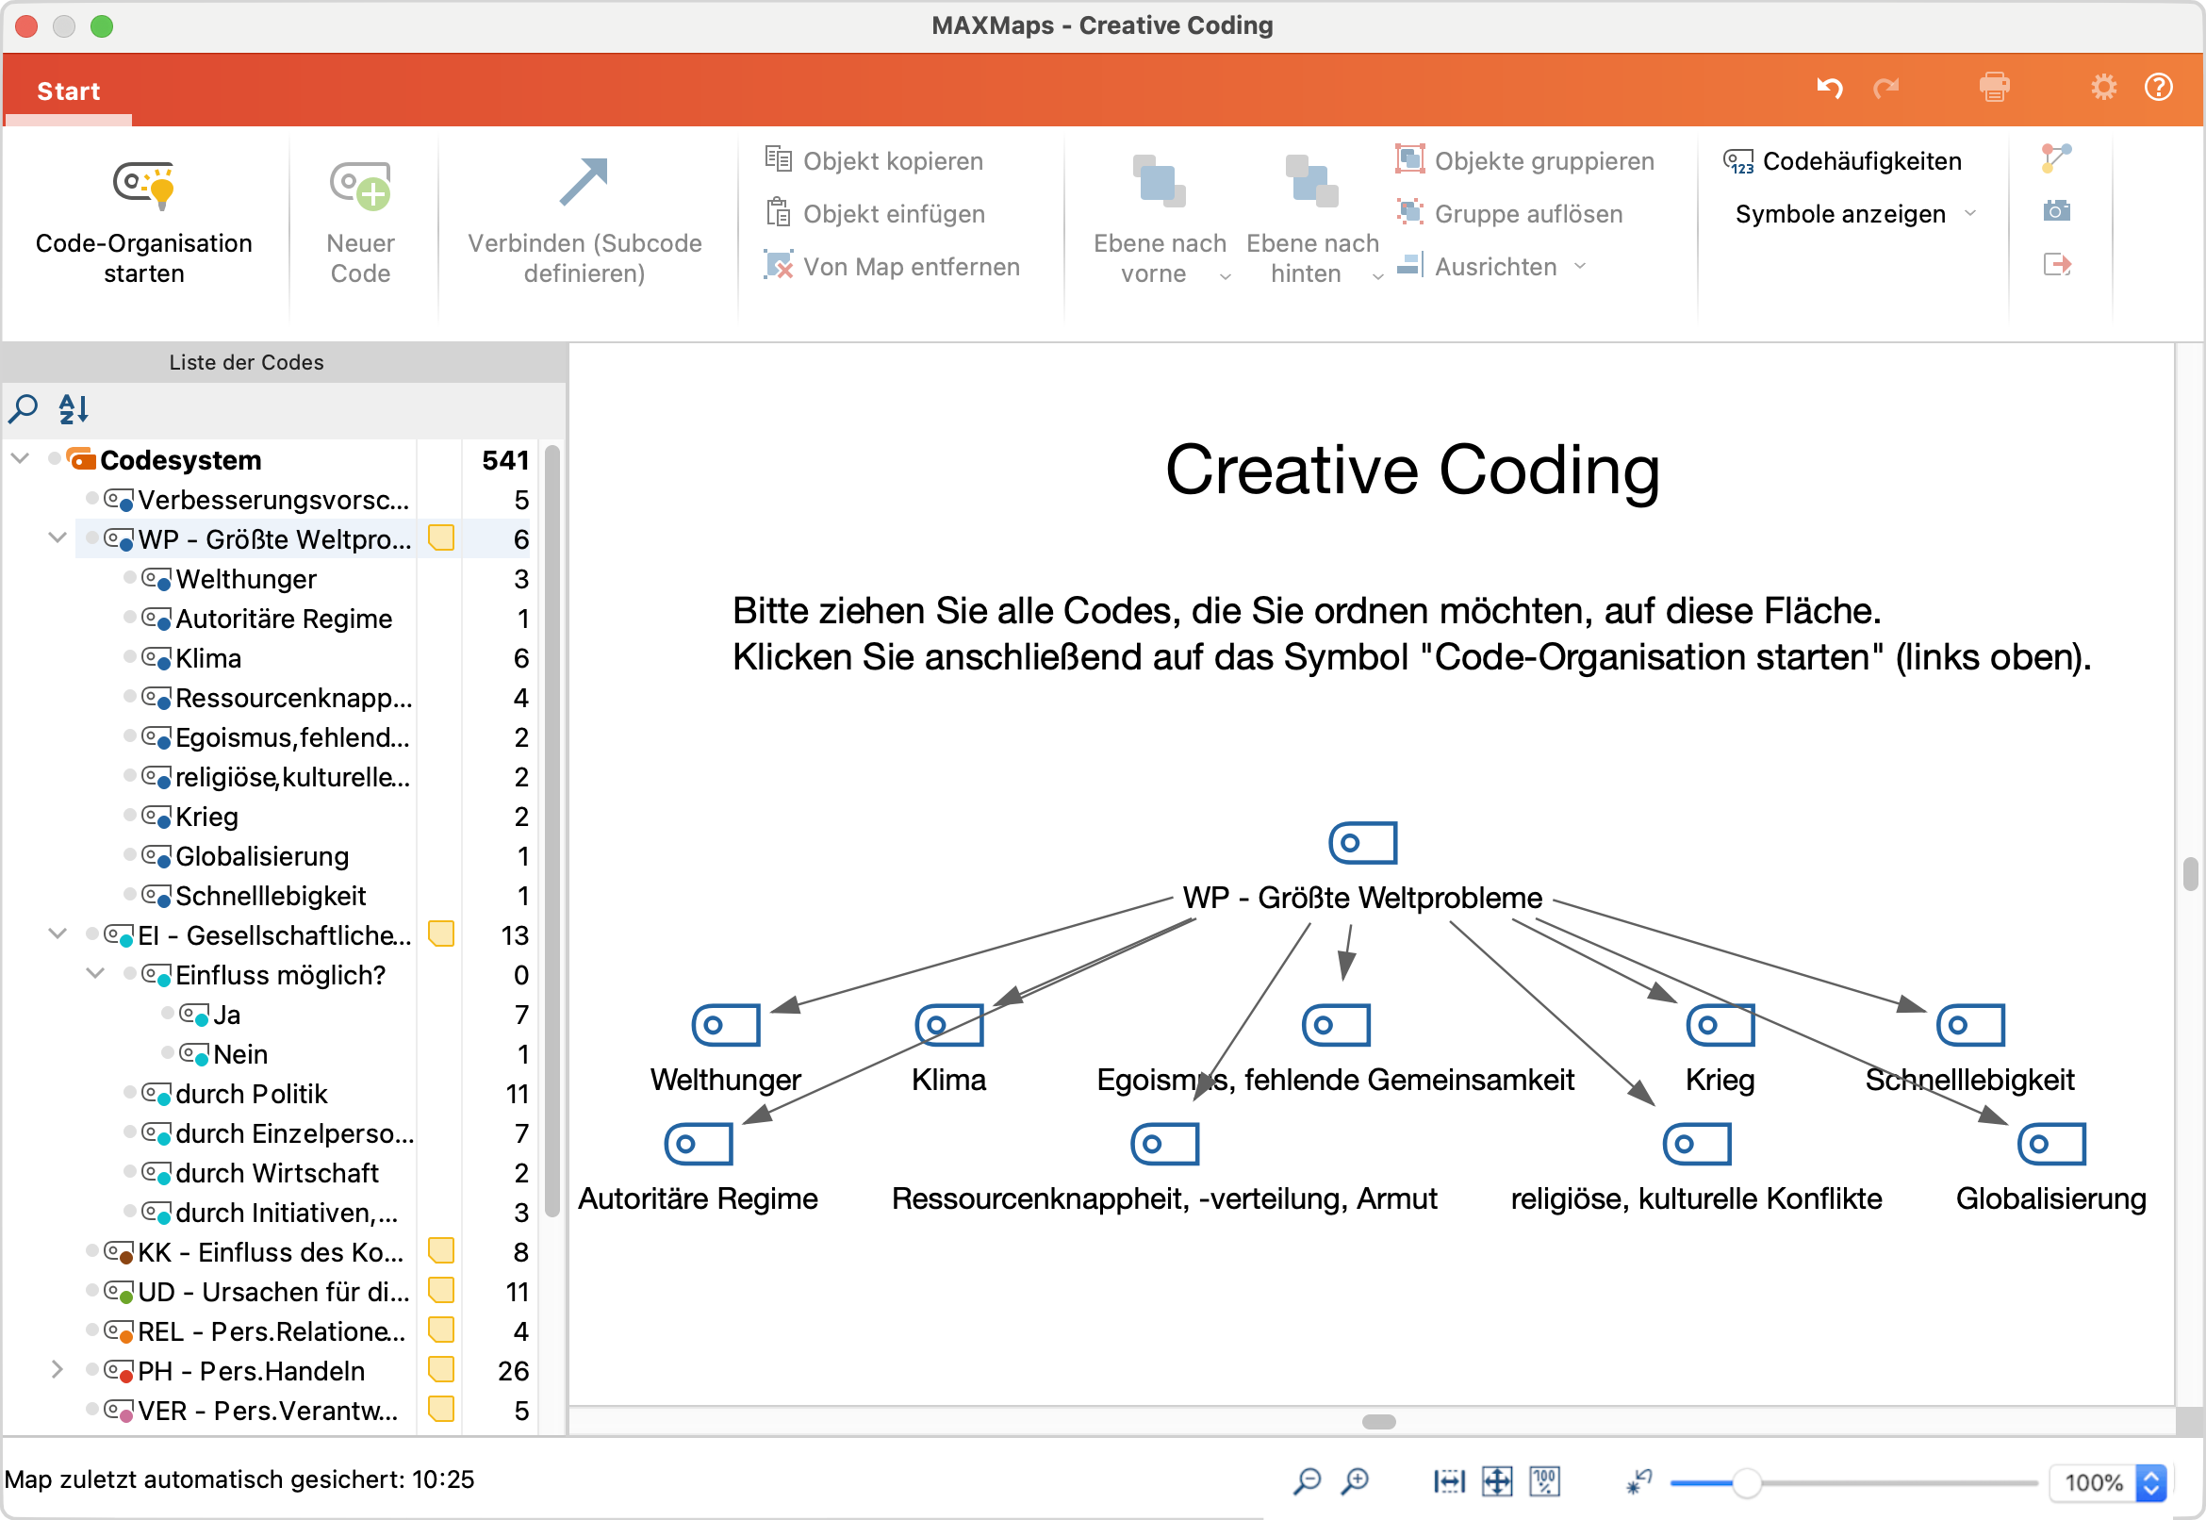Click the 100% zoom stepper
Image resolution: width=2206 pixels, height=1520 pixels.
(2150, 1483)
